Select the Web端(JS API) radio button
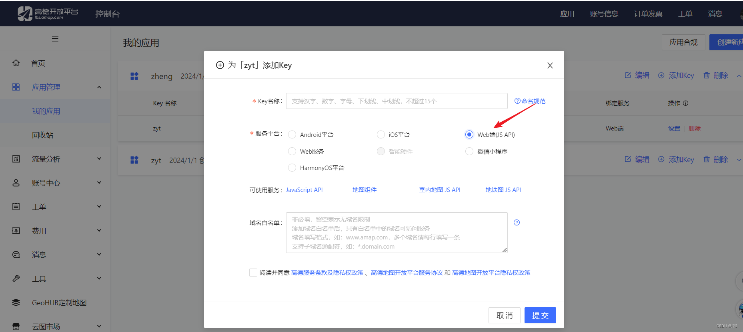This screenshot has width=743, height=332. [469, 134]
